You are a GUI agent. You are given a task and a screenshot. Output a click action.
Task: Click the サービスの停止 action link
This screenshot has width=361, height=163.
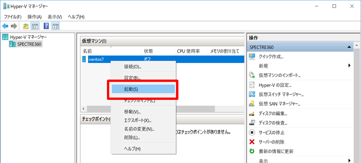[272, 132]
